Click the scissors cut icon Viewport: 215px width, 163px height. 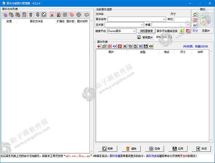[125, 46]
